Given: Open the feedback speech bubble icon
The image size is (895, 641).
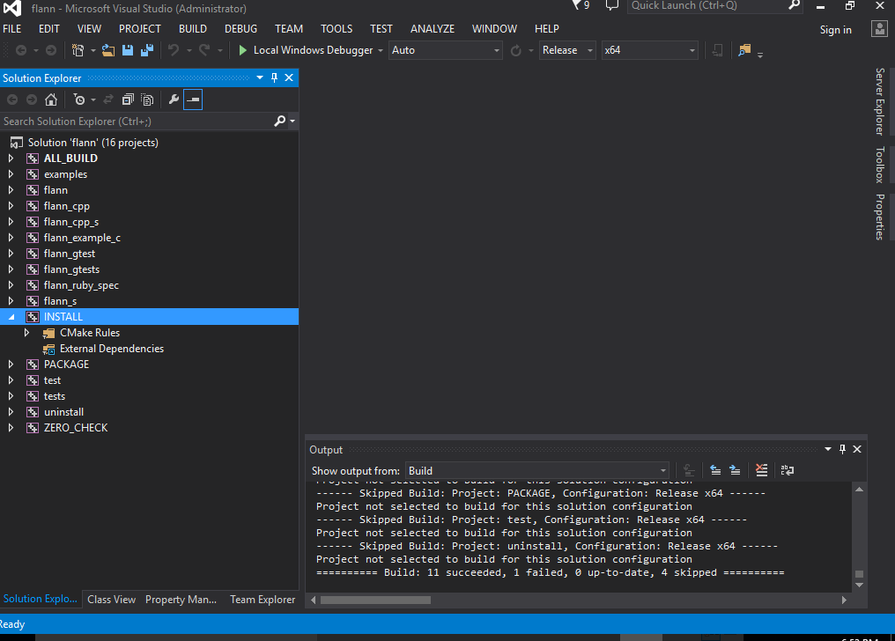Looking at the screenshot, I should click(611, 5).
